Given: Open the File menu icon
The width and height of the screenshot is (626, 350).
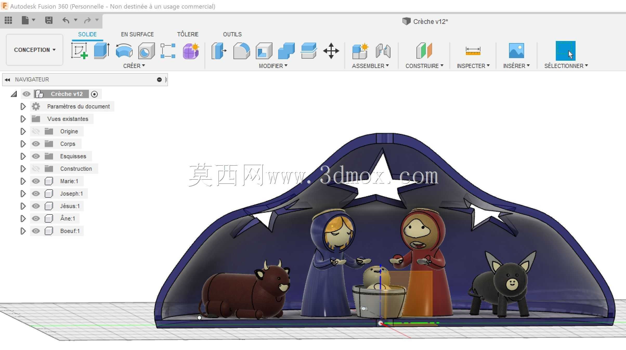Looking at the screenshot, I should pyautogui.click(x=25, y=20).
